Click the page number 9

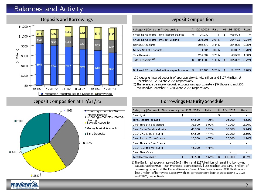click(247, 185)
